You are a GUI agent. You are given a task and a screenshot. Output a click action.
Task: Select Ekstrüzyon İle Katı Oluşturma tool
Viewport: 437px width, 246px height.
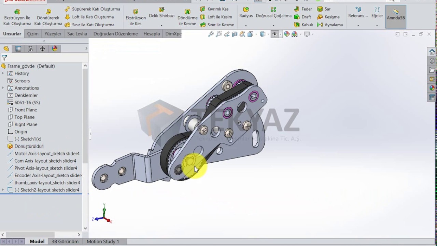(x=17, y=17)
